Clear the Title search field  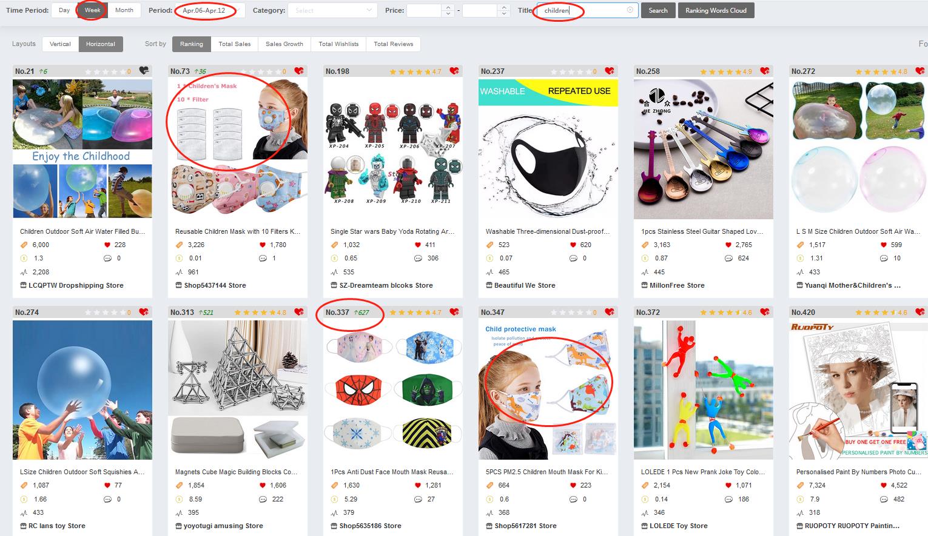click(x=630, y=10)
